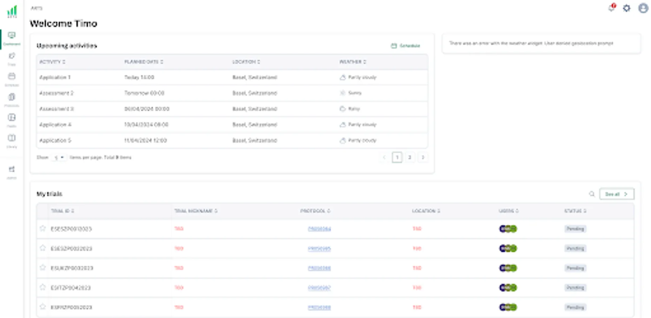651x318 pixels.
Task: Open the Dashboard section in the sidebar
Action: pos(12,37)
